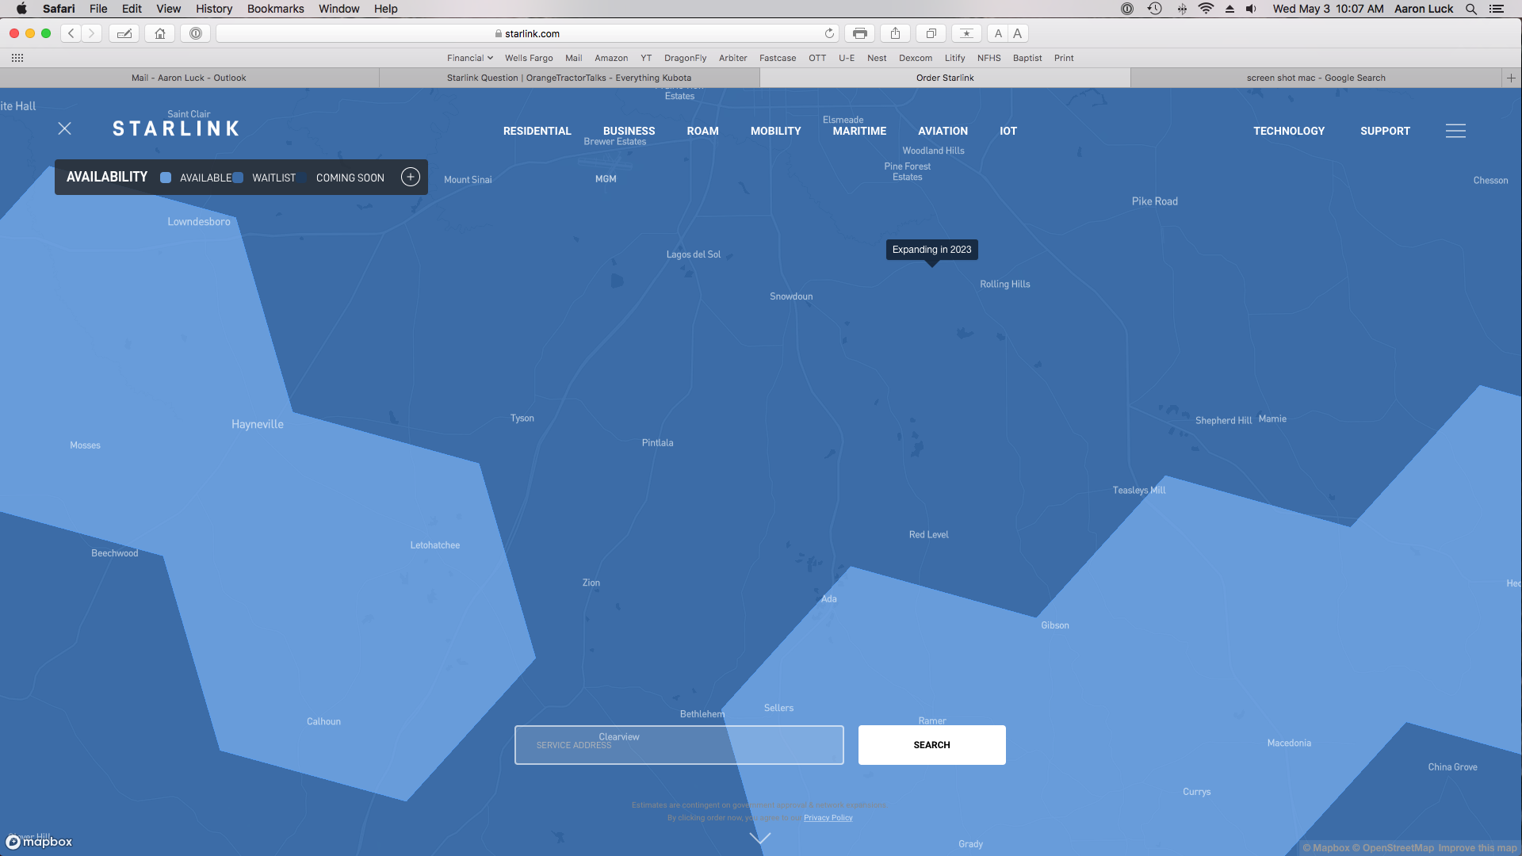1522x856 pixels.
Task: Toggle the Available legend swatch
Action: pos(166,178)
